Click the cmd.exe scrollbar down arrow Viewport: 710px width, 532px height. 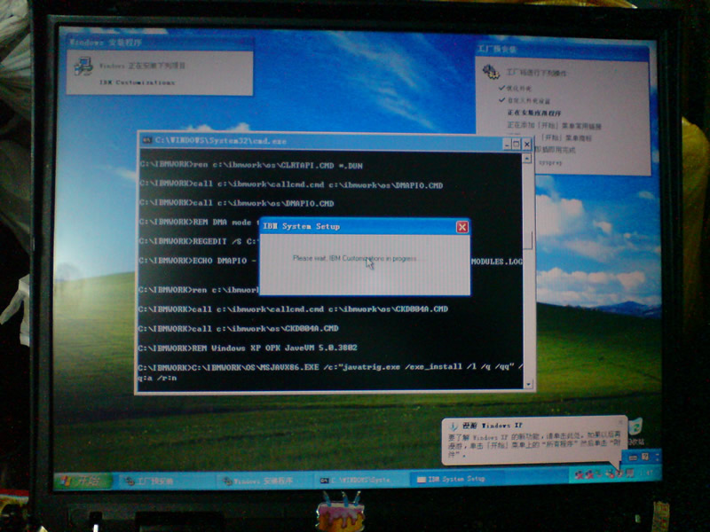click(528, 385)
